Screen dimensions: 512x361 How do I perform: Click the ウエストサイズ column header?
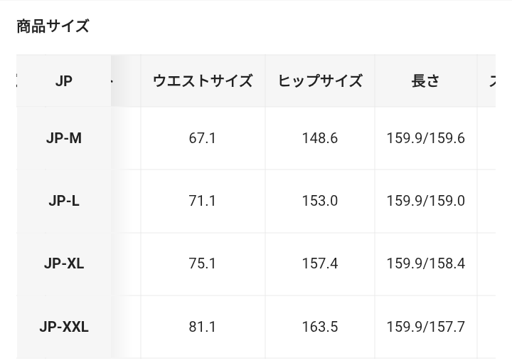pyautogui.click(x=203, y=80)
